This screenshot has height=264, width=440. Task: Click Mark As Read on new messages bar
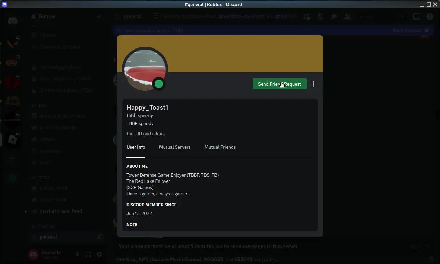click(411, 30)
